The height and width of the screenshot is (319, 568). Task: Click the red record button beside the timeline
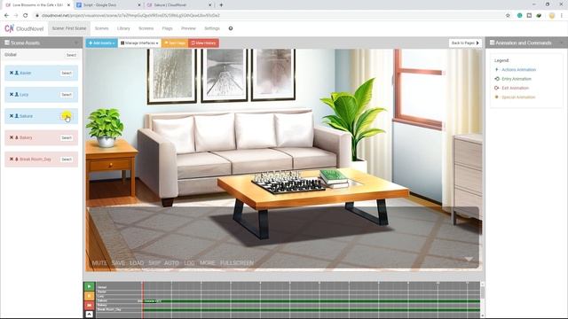(x=89, y=305)
